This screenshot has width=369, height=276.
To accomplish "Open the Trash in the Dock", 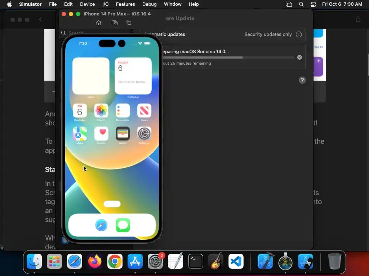I will tap(335, 261).
